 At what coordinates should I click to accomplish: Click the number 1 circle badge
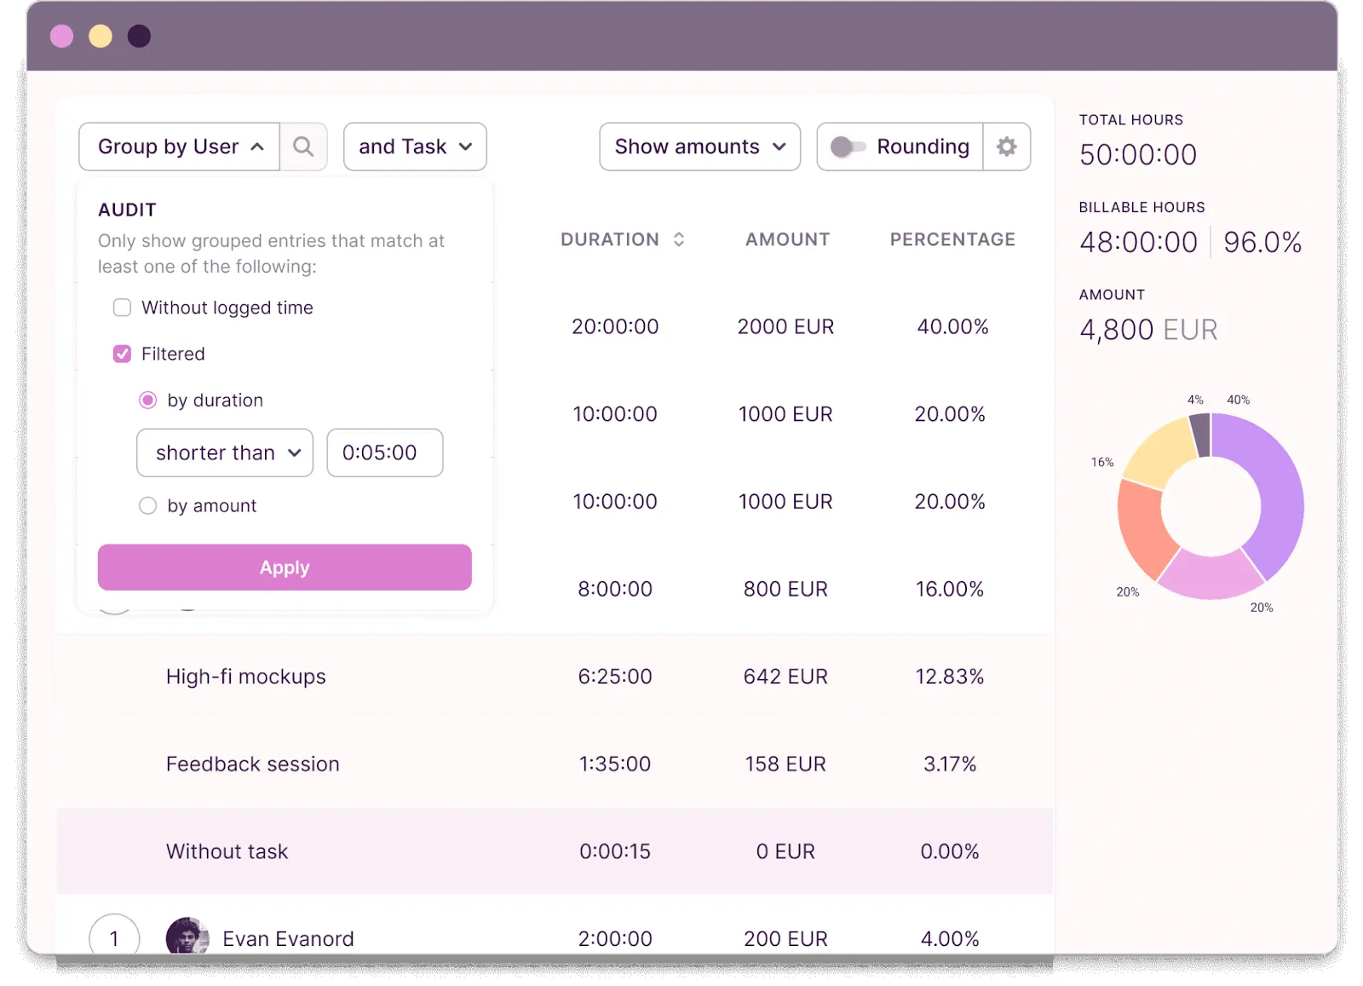[x=114, y=937]
